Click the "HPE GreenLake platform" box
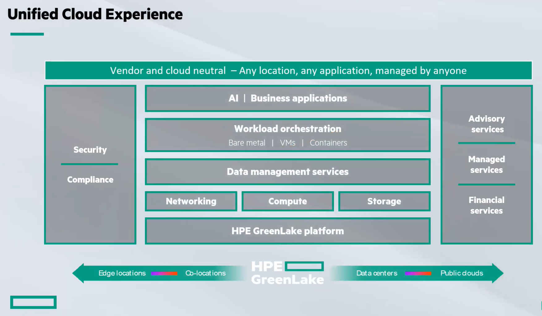Viewport: 542px width, 316px height. (288, 231)
